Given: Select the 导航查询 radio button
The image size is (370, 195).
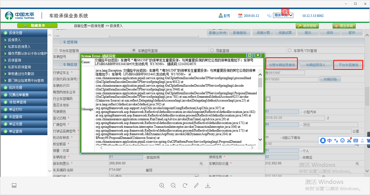Looking at the screenshot, I should point(212,50).
